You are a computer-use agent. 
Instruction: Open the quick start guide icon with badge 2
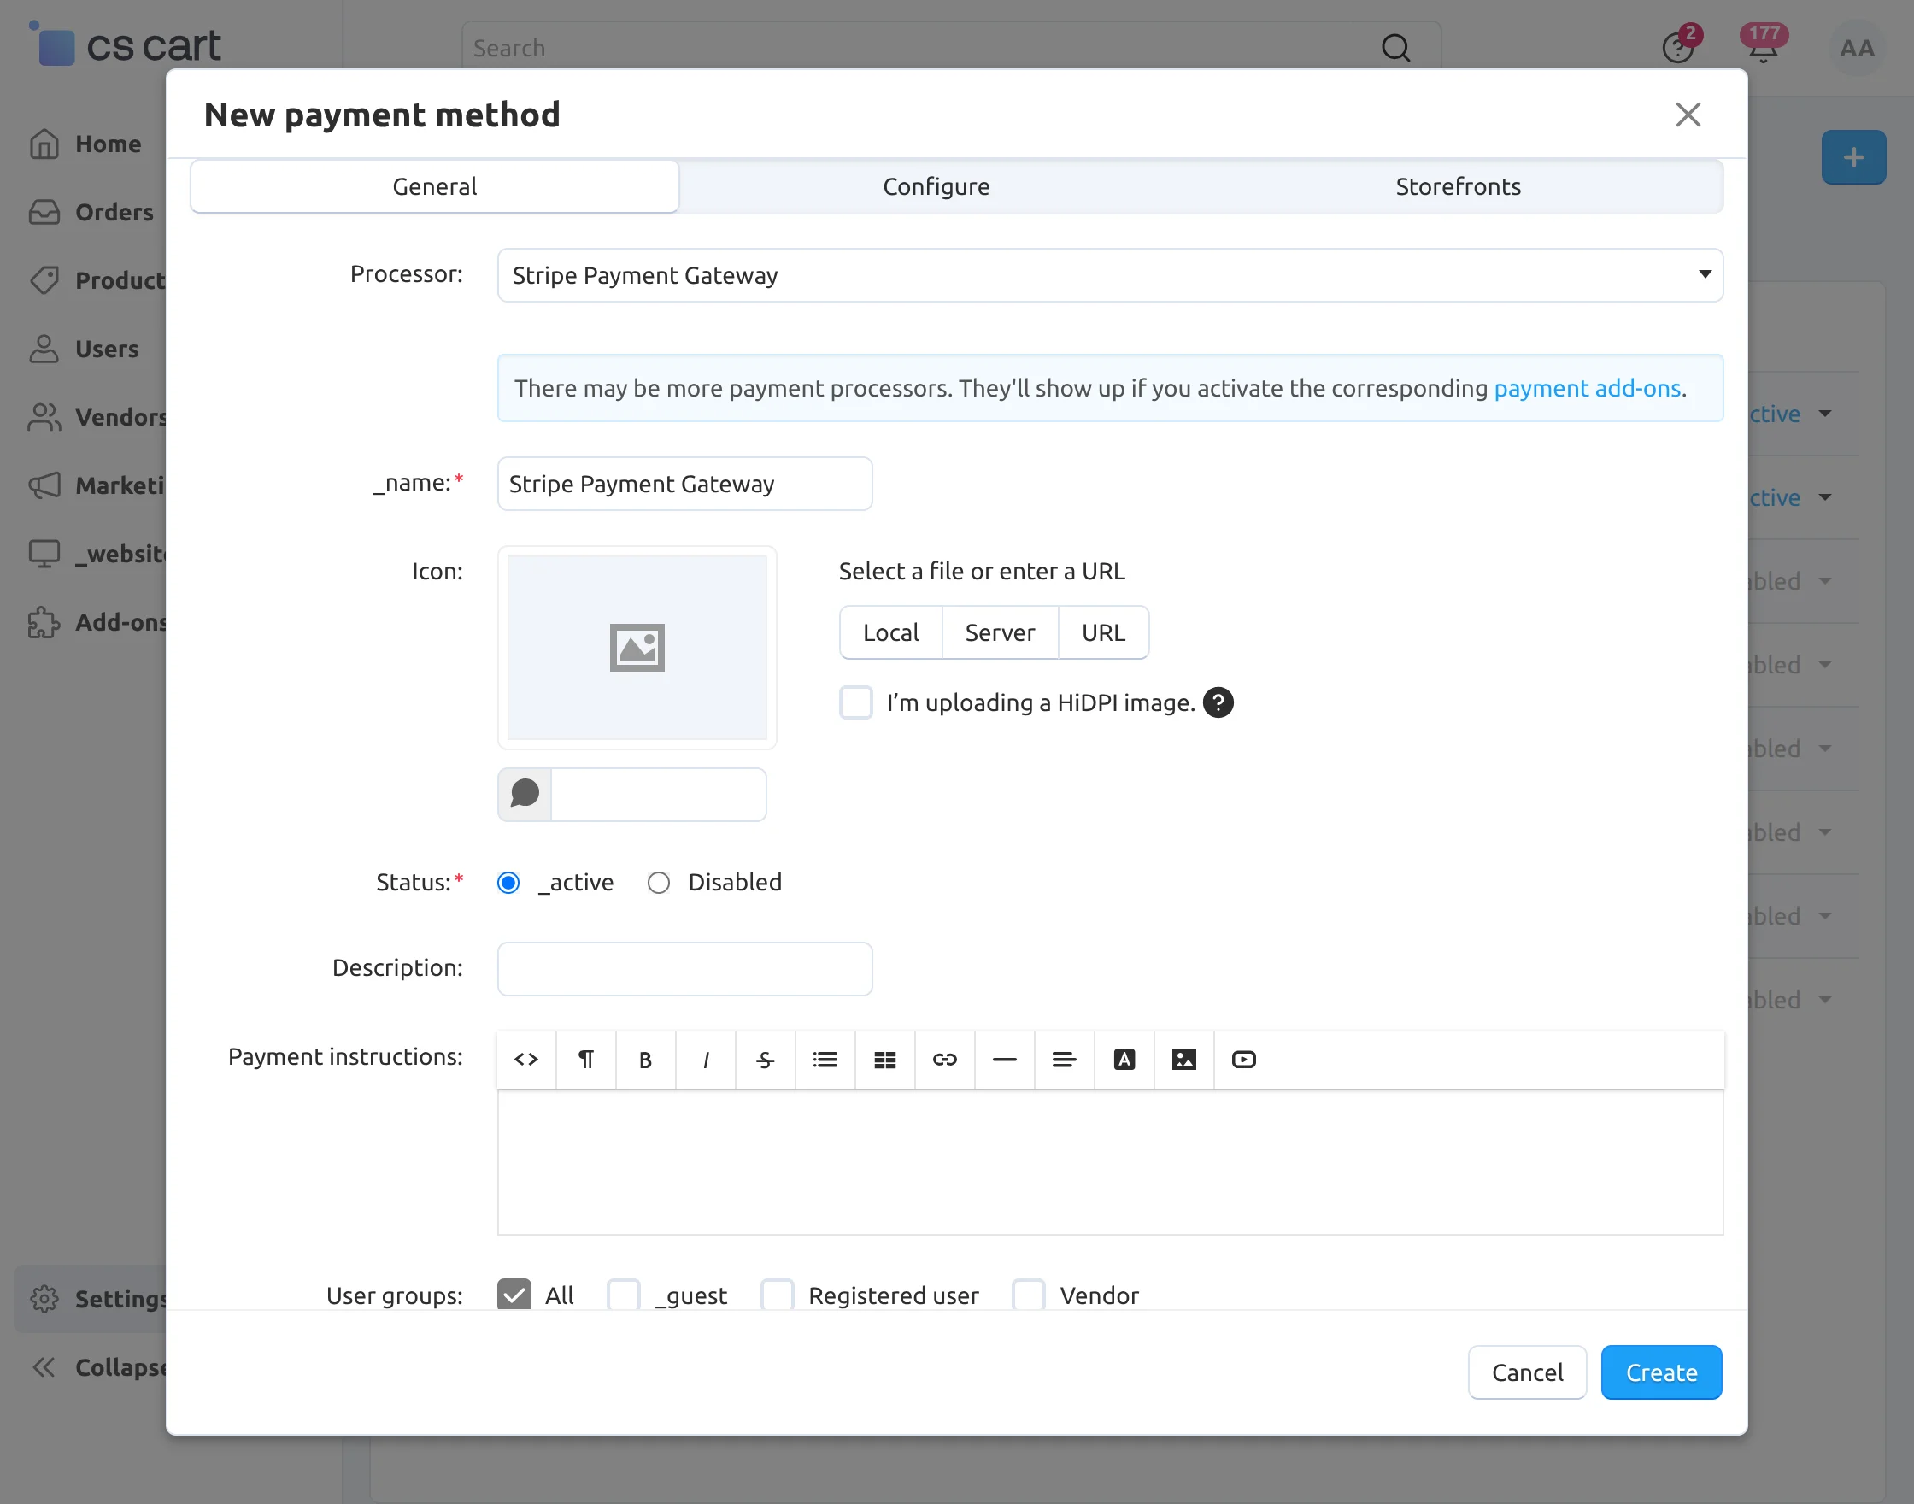click(1679, 47)
